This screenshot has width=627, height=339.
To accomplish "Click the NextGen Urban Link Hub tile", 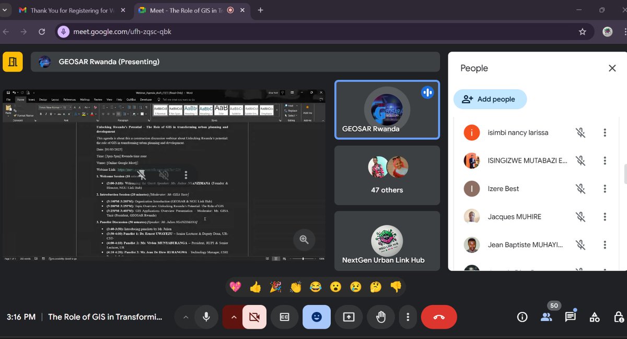I will pos(387,241).
